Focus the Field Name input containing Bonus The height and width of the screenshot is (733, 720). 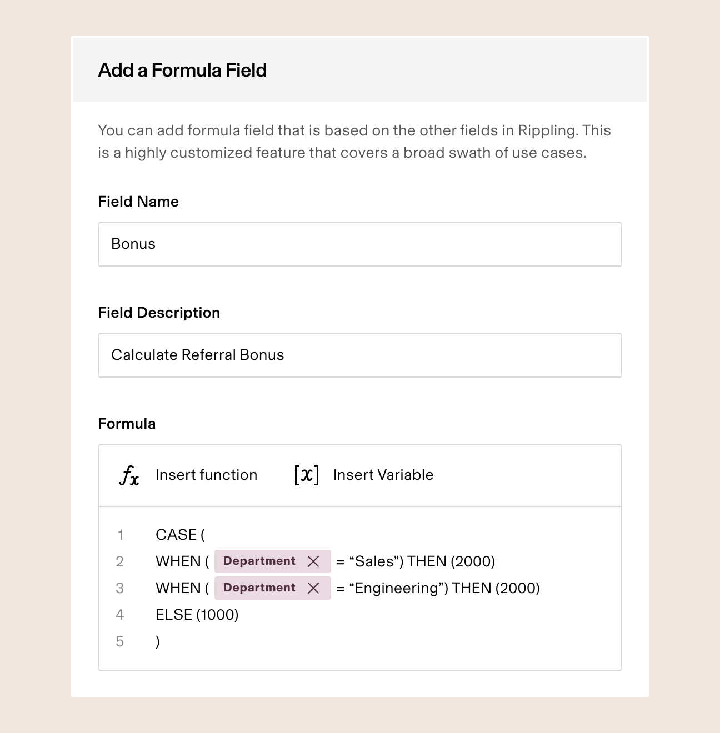tap(359, 244)
